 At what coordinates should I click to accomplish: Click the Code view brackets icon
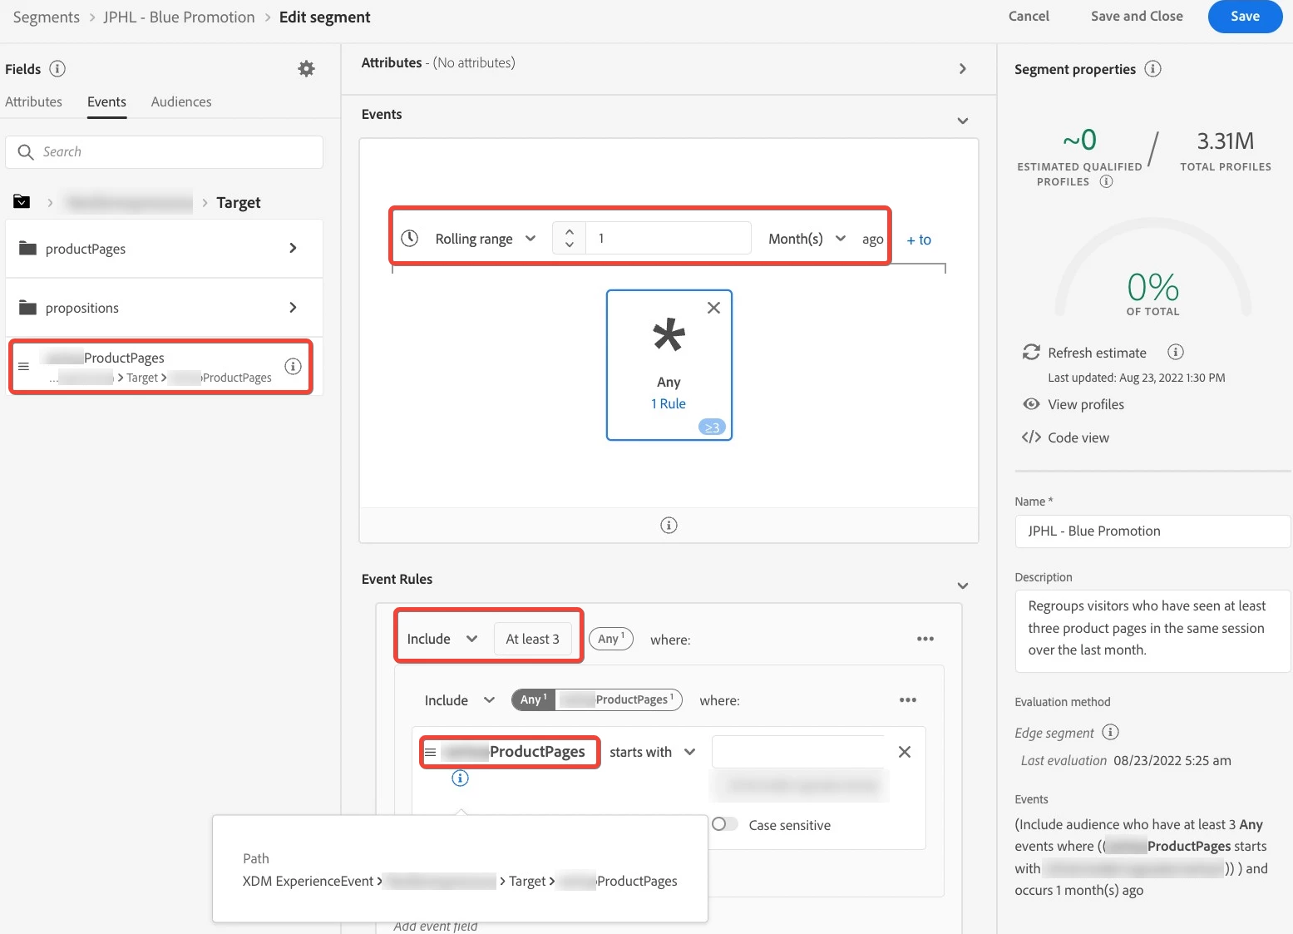[1031, 437]
